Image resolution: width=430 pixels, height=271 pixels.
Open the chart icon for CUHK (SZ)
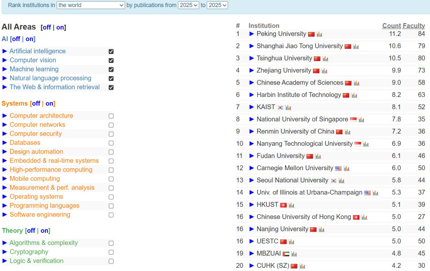pos(302,266)
